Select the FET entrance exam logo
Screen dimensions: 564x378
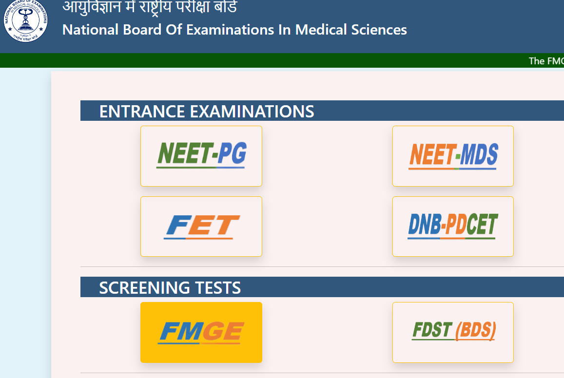click(x=201, y=227)
